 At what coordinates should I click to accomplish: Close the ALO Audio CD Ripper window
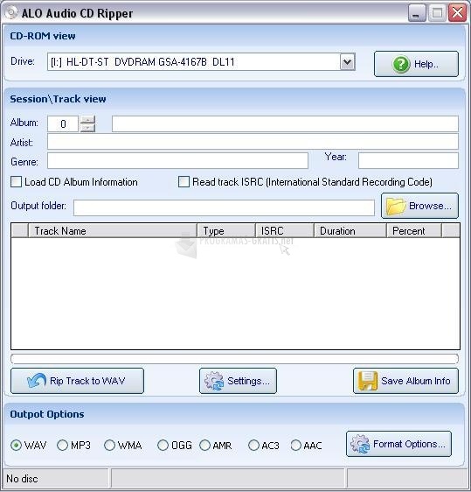pos(458,13)
